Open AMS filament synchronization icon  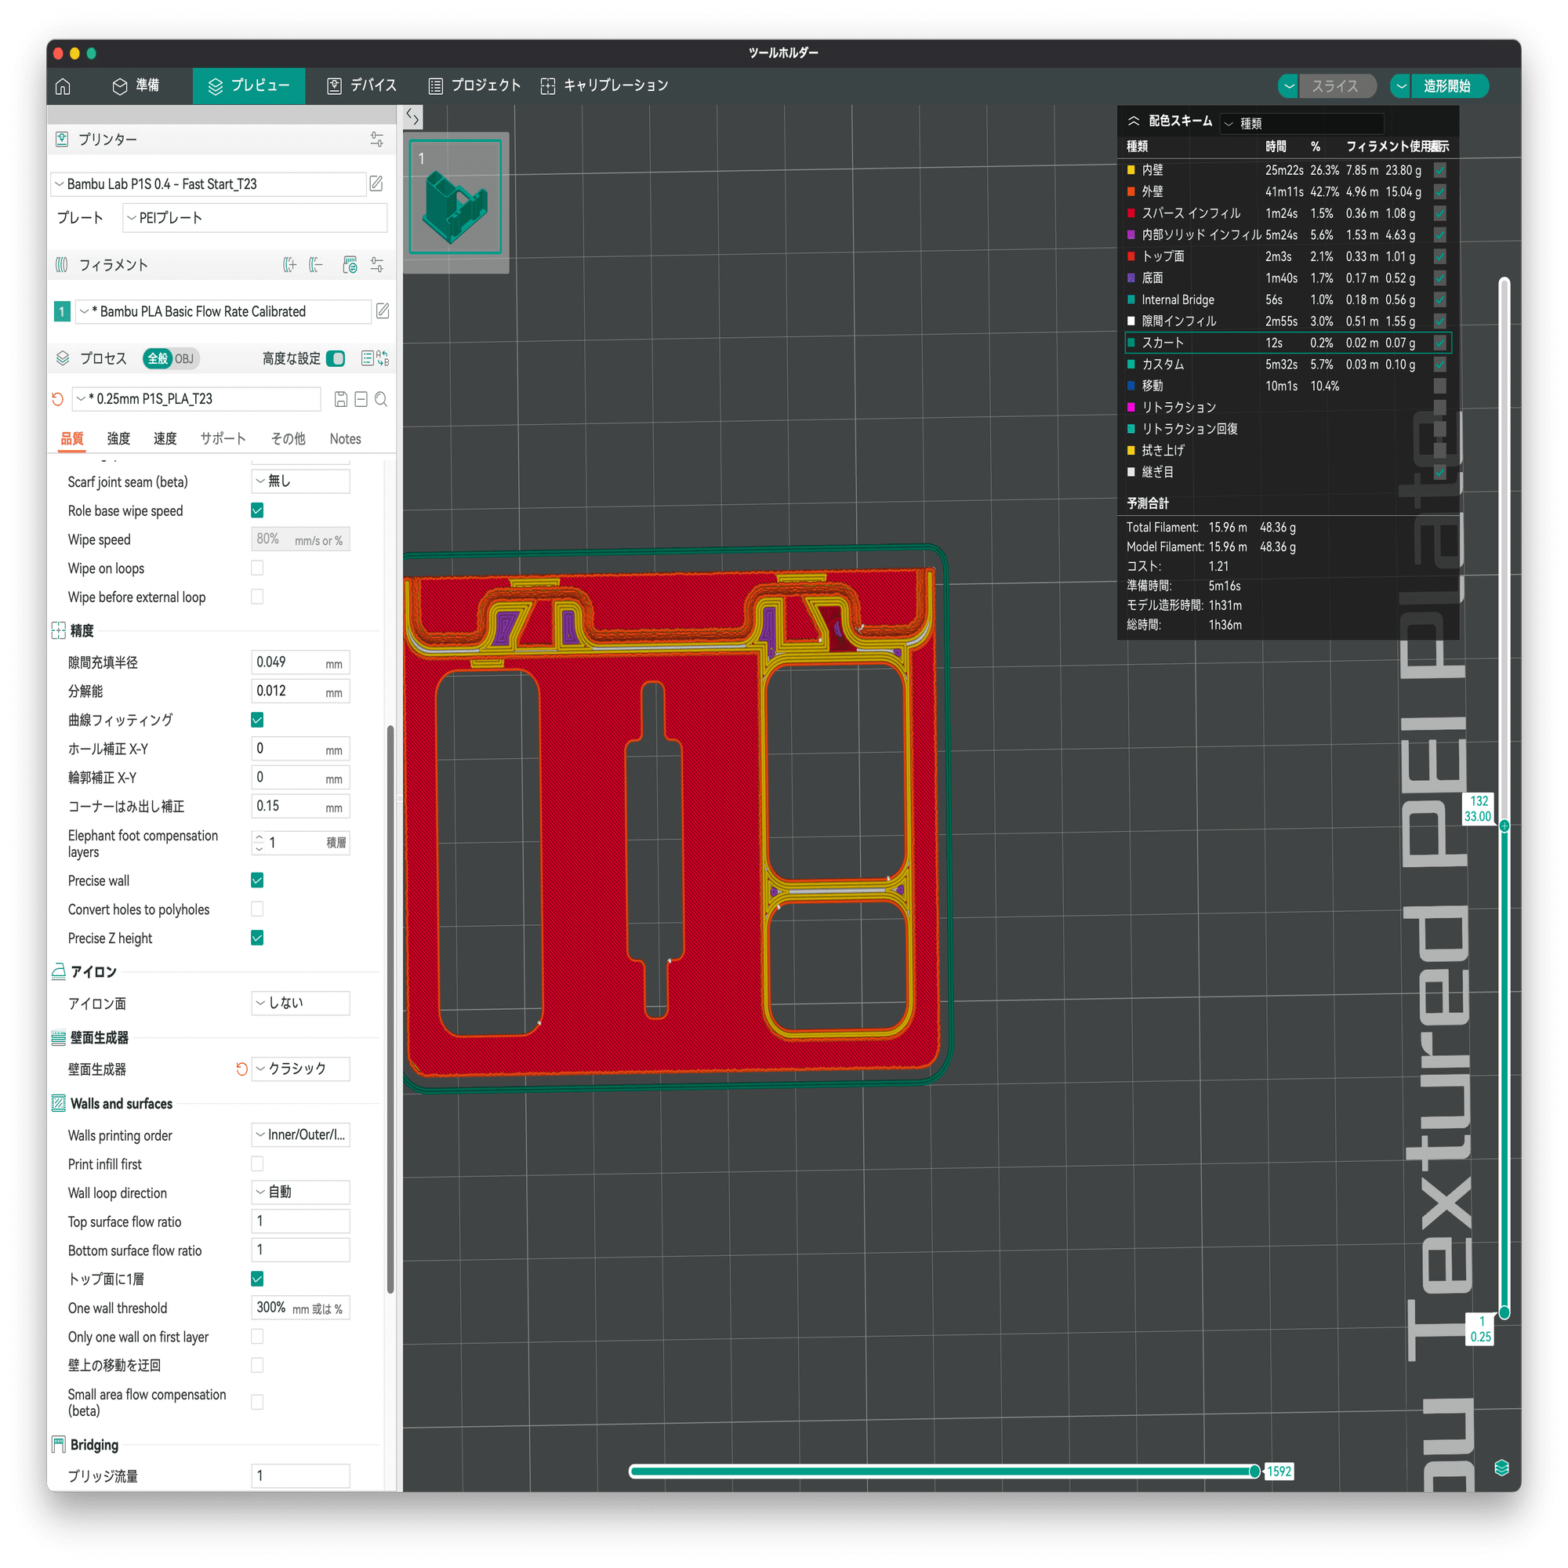click(351, 264)
